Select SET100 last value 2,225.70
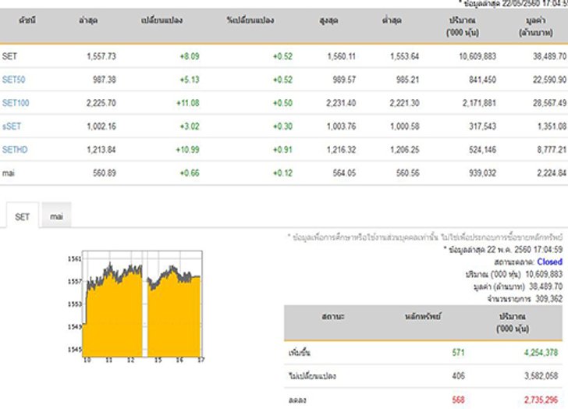The height and width of the screenshot is (409, 568). pyautogui.click(x=101, y=103)
